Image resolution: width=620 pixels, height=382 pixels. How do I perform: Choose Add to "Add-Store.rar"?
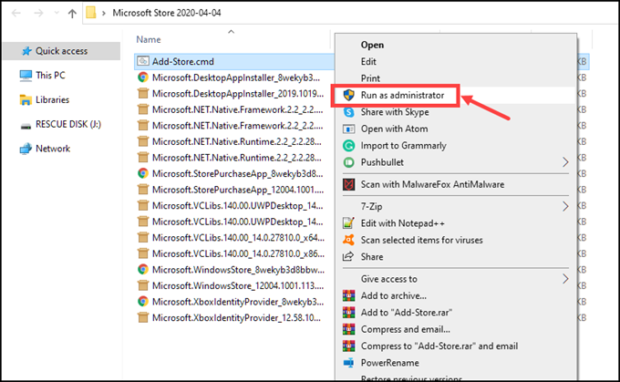coord(406,313)
